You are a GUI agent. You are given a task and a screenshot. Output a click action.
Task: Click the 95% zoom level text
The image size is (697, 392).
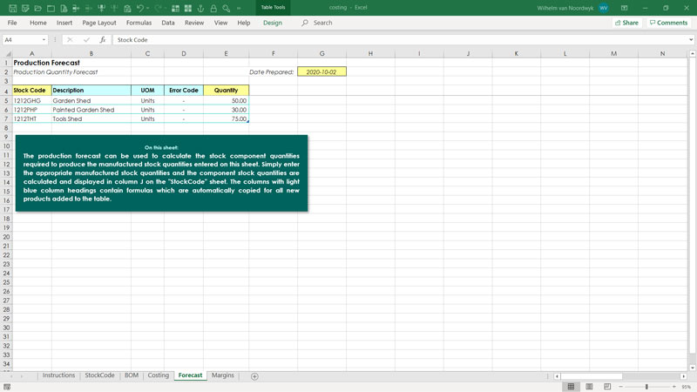[687, 387]
